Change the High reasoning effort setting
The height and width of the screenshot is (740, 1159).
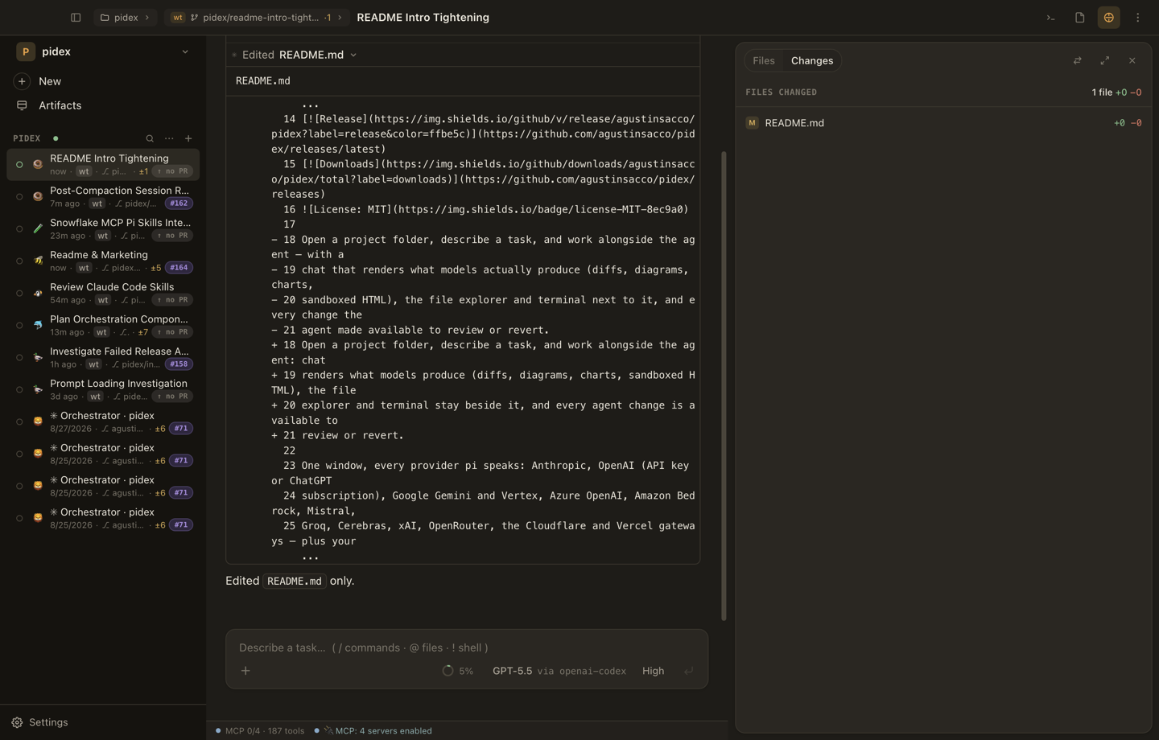click(654, 671)
